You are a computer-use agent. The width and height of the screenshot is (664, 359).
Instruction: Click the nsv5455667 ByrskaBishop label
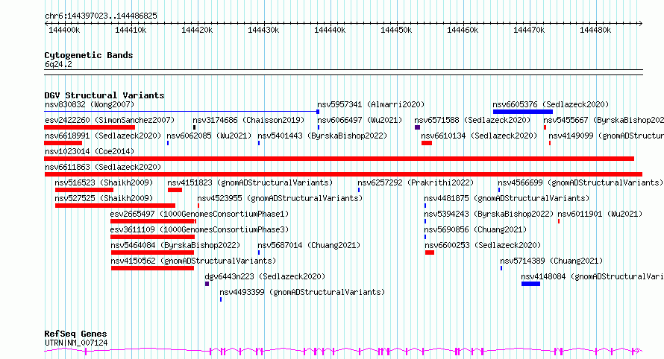coord(604,120)
